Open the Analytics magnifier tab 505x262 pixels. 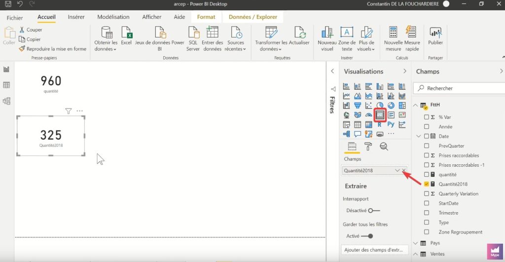(384, 147)
